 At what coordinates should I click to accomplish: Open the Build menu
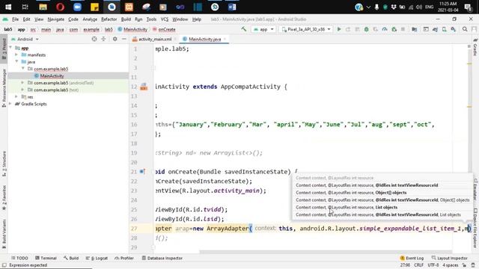pyautogui.click(x=126, y=19)
